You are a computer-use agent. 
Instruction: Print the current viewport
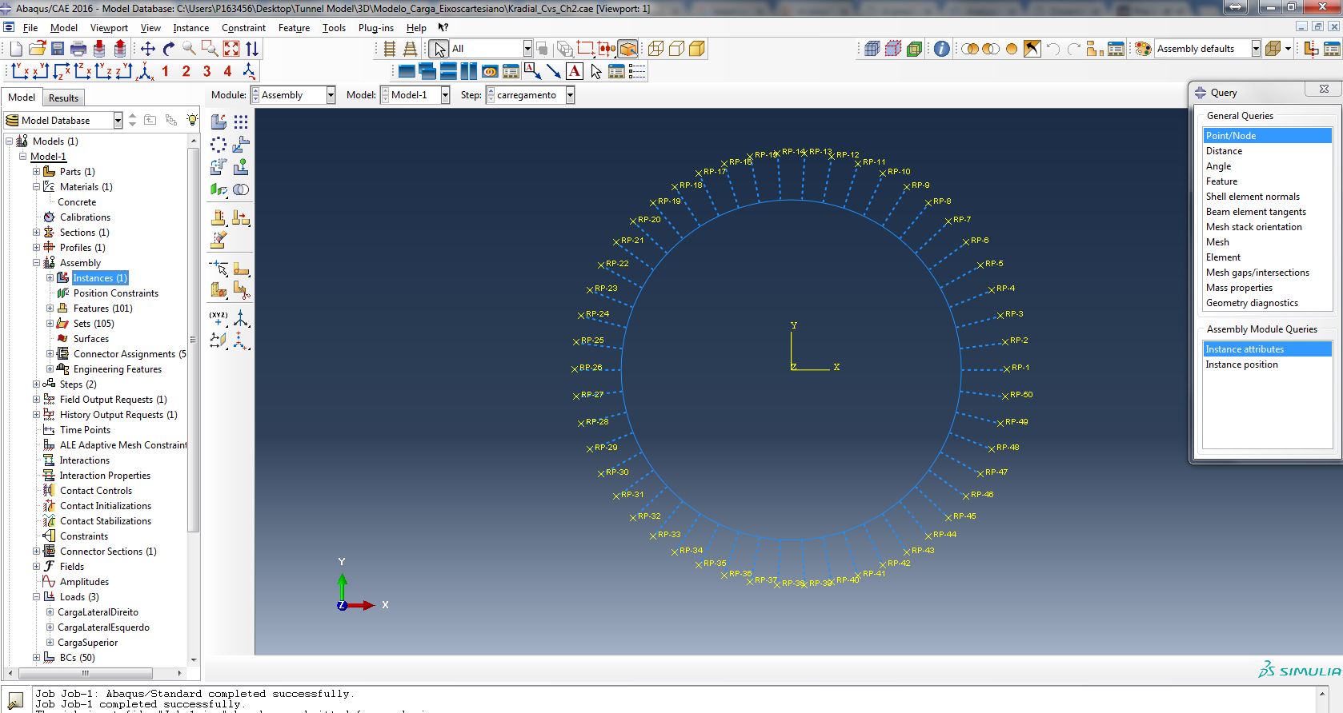(78, 49)
